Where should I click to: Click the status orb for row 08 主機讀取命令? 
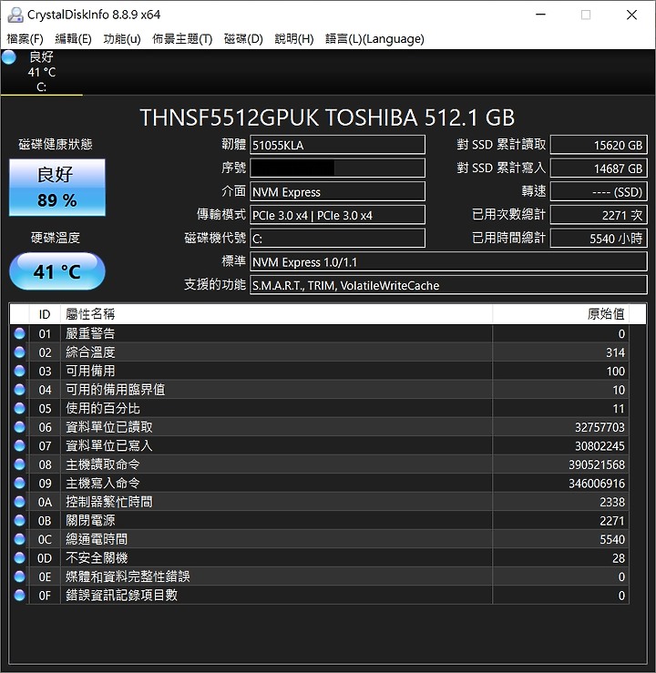pos(19,464)
